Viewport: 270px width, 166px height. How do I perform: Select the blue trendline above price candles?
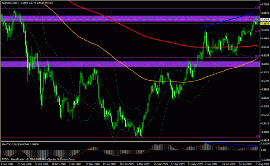point(226,21)
